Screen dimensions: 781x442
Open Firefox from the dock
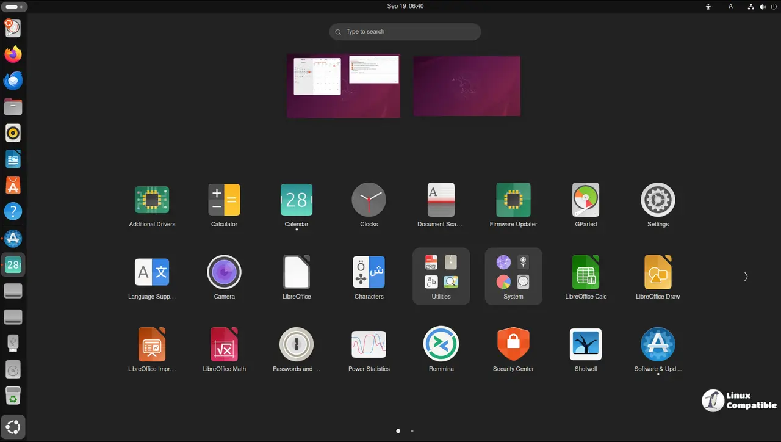click(13, 54)
